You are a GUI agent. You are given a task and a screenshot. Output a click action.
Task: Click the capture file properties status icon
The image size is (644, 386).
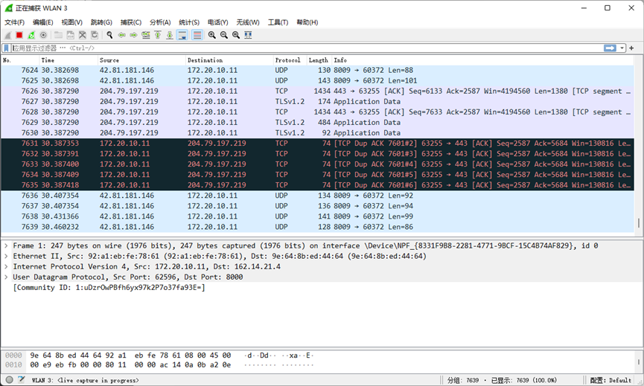pyautogui.click(x=22, y=380)
